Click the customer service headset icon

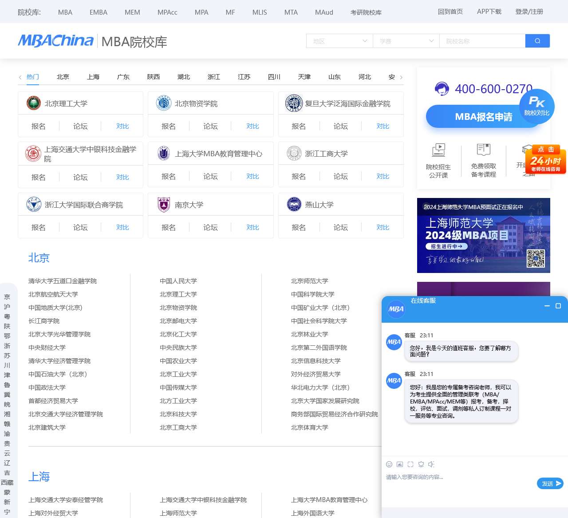[442, 89]
